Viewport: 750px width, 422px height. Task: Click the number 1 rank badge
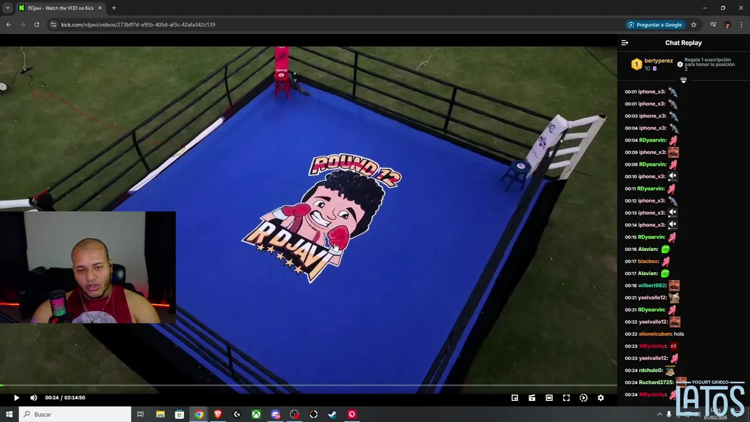[x=636, y=64]
